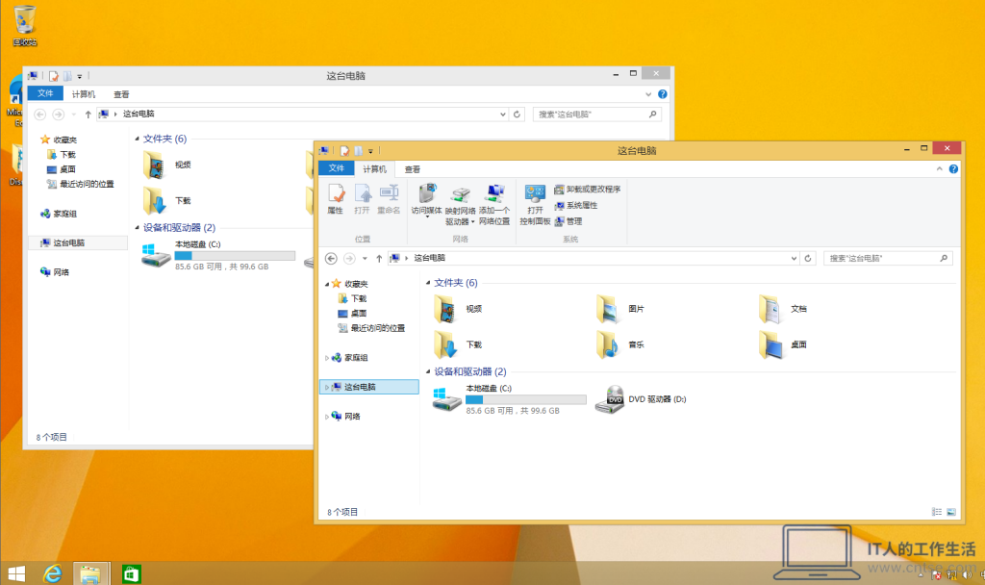
Task: Collapse 文件夹 (6) group in back window
Action: (x=137, y=139)
